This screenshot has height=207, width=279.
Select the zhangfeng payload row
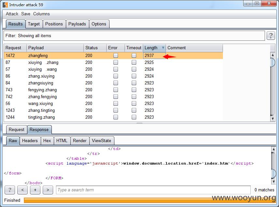(113, 55)
